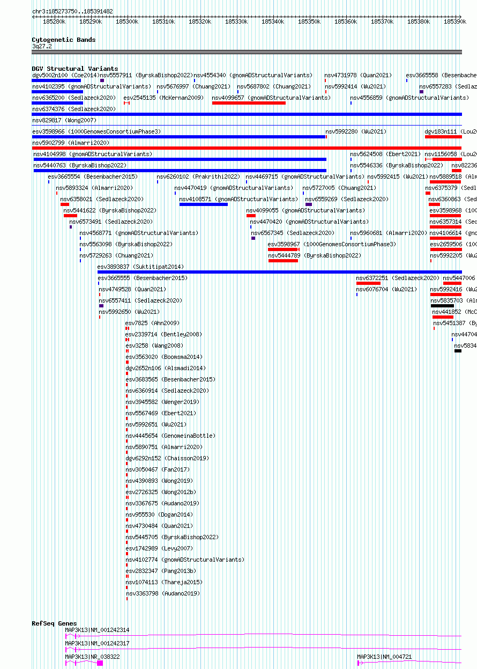Open variant nsv5546336 (ByrskaBishop2022)
The width and height of the screenshot is (477, 669).
point(397,165)
